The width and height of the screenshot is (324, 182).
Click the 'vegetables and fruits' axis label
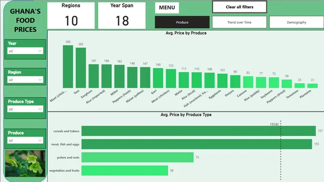(x=64, y=171)
